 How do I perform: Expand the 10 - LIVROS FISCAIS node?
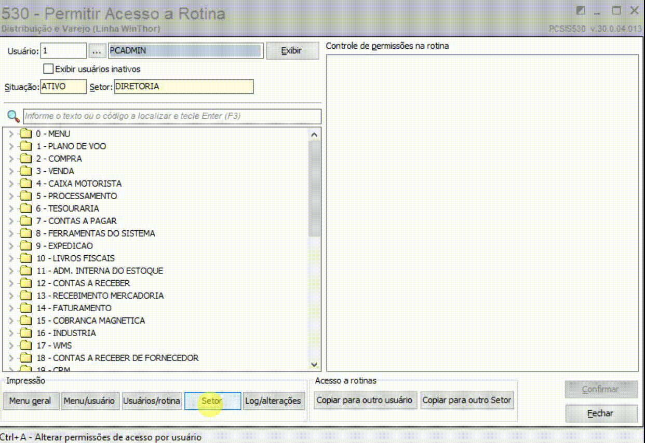click(x=11, y=258)
